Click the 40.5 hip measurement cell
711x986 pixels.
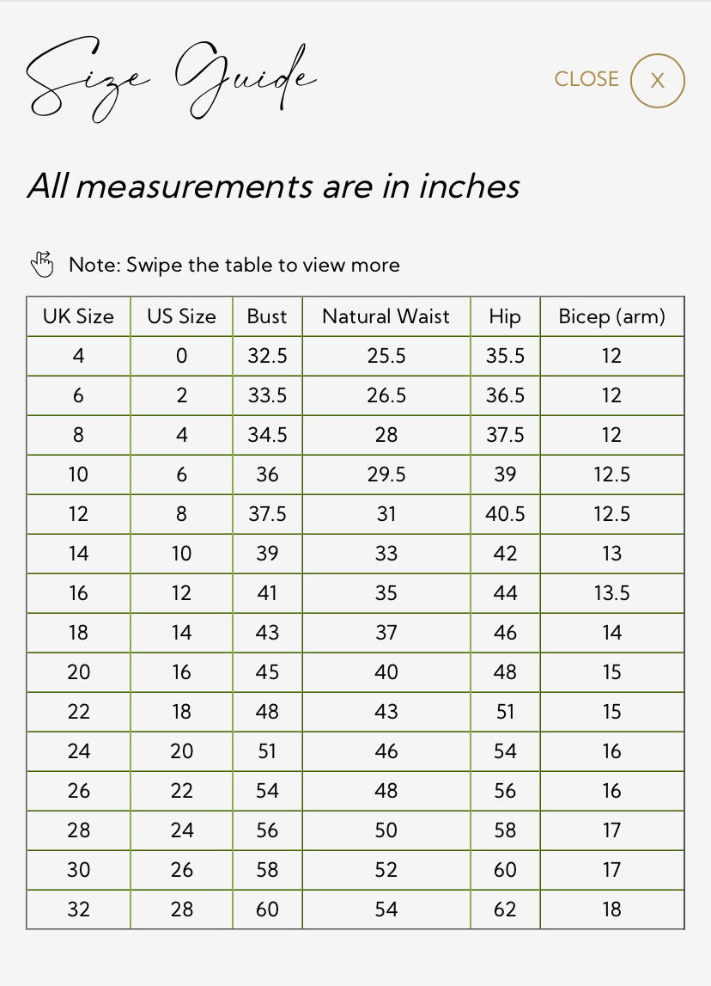(x=505, y=514)
